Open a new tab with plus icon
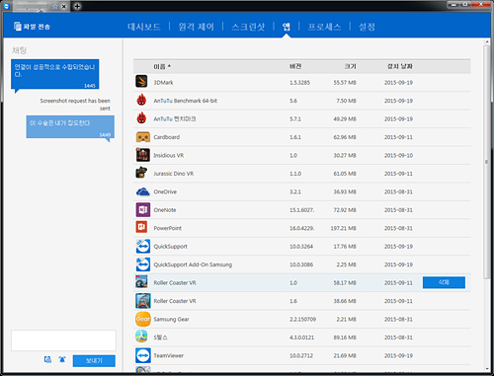 pos(77,6)
